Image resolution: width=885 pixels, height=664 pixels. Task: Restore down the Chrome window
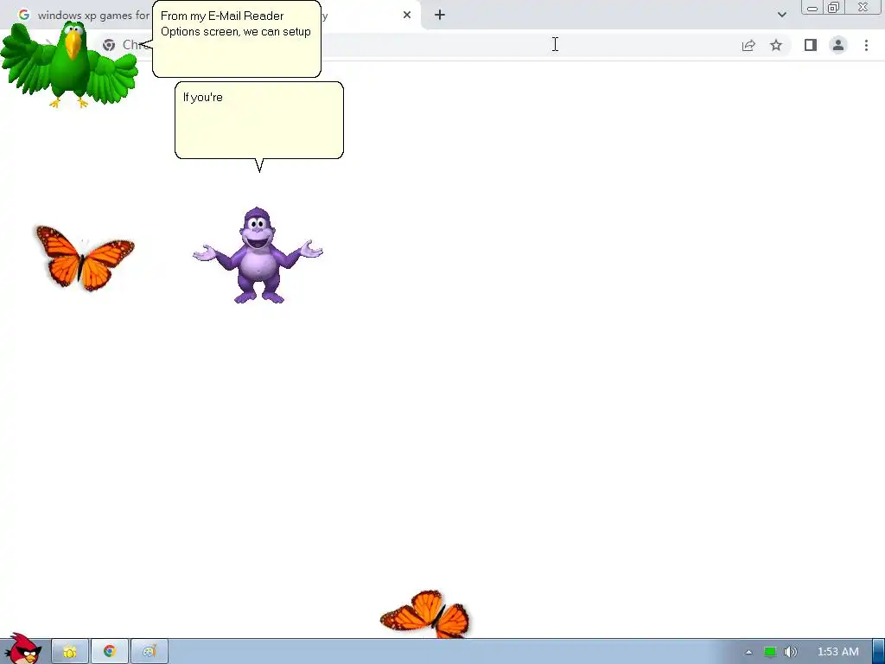834,8
